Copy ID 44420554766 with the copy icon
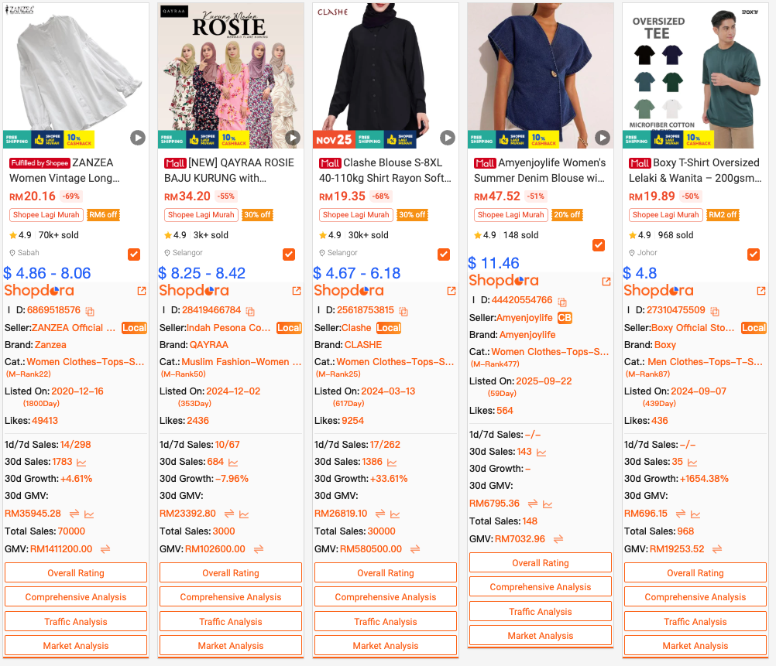The image size is (776, 666). pyautogui.click(x=562, y=301)
